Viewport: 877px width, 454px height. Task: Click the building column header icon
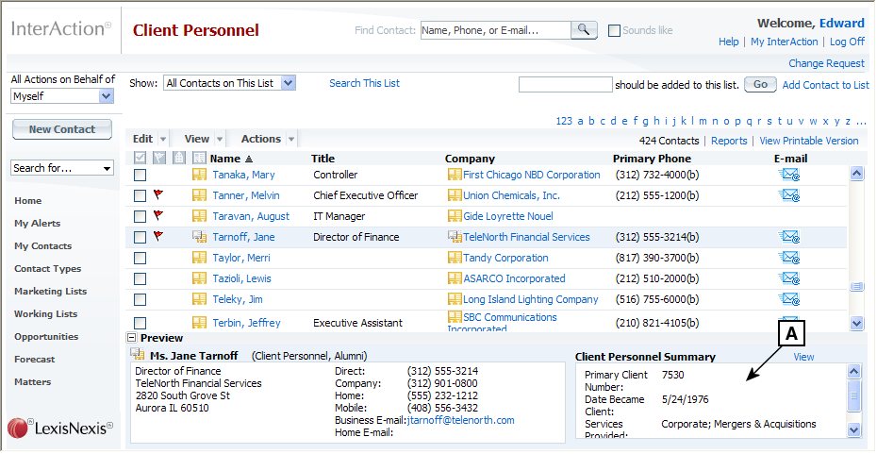(179, 159)
